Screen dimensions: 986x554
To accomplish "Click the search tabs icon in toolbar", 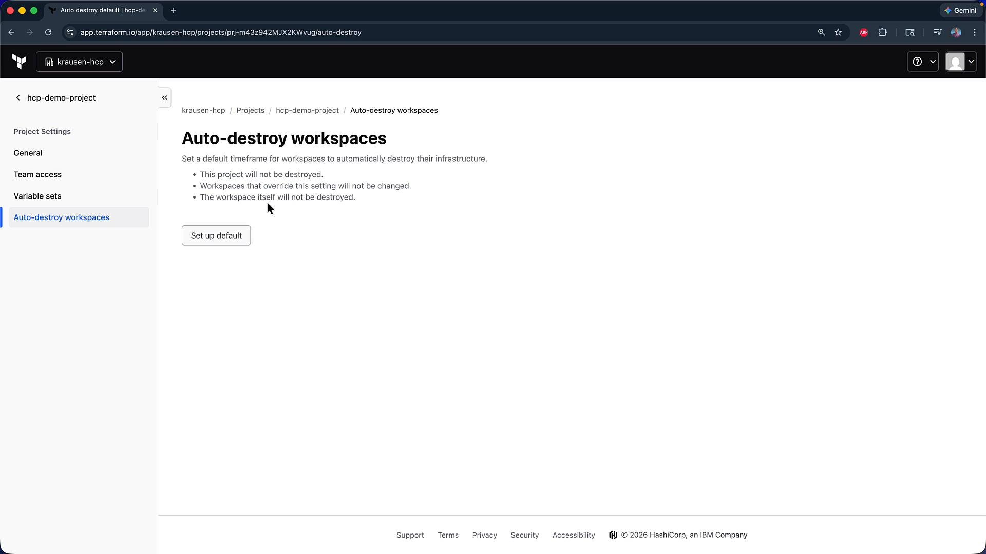I will [910, 32].
